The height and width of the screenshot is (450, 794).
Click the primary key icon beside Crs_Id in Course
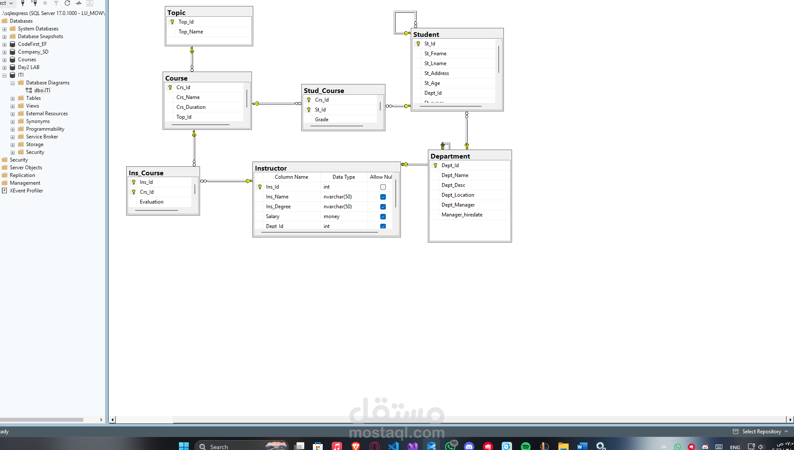click(x=170, y=87)
